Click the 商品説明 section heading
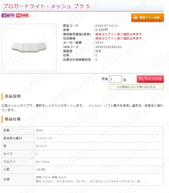Image resolution: width=169 pixels, height=193 pixels. point(12,96)
